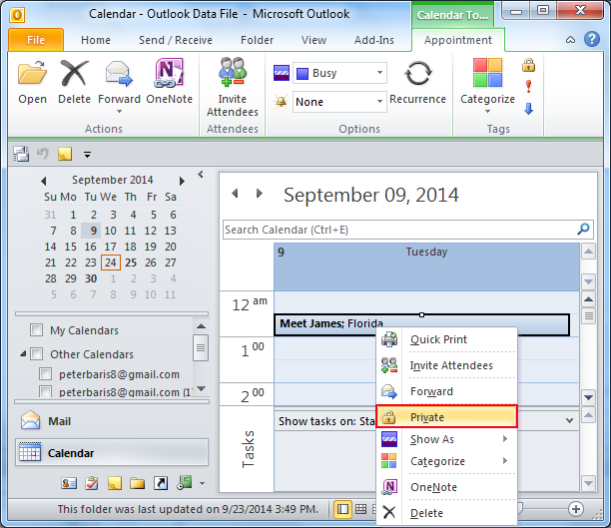Click the Send/Receive All Folders quick access icon

pos(21,154)
